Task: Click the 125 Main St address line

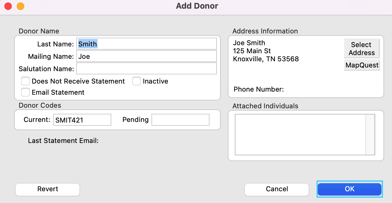Action: coord(252,51)
